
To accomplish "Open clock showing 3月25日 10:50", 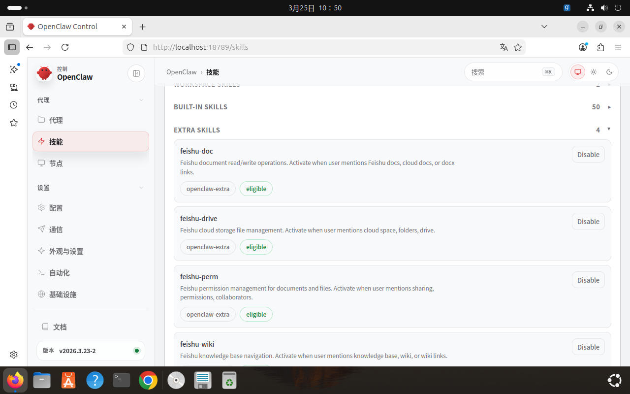I will (315, 8).
